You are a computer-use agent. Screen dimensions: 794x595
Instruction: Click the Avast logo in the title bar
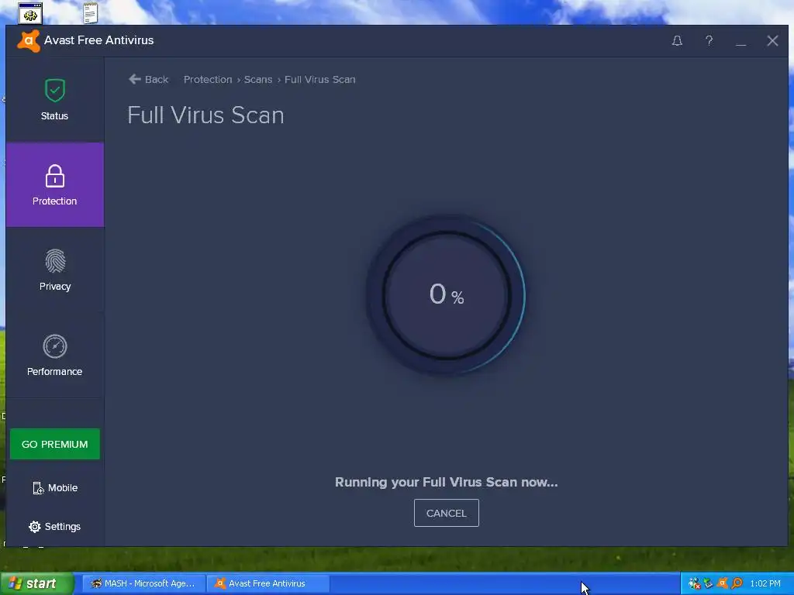tap(29, 40)
